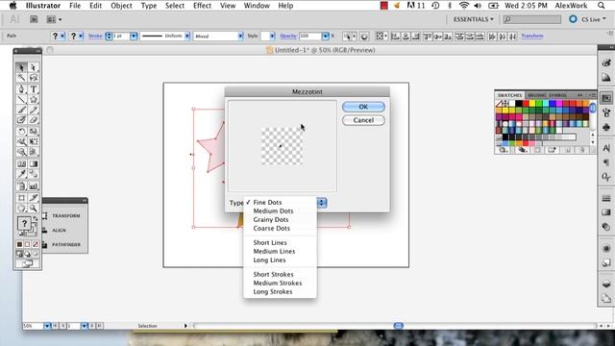Open the Align panel
The image size is (615, 346).
coord(59,231)
